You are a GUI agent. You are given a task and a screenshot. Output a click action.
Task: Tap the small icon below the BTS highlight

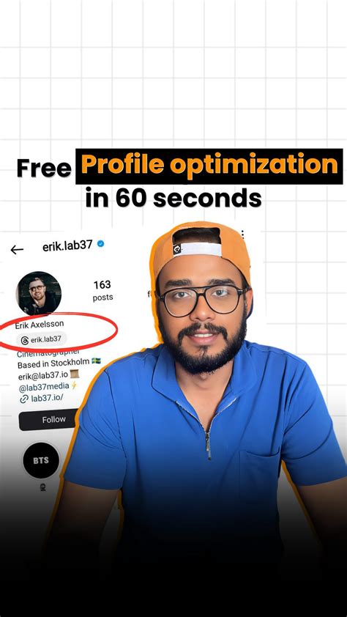(x=43, y=487)
